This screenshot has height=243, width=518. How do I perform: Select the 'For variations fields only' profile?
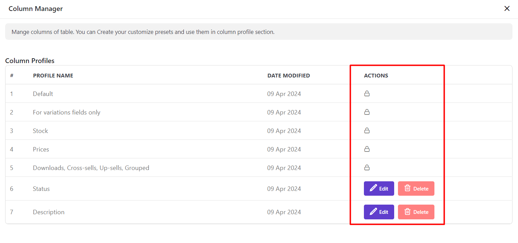tap(66, 112)
